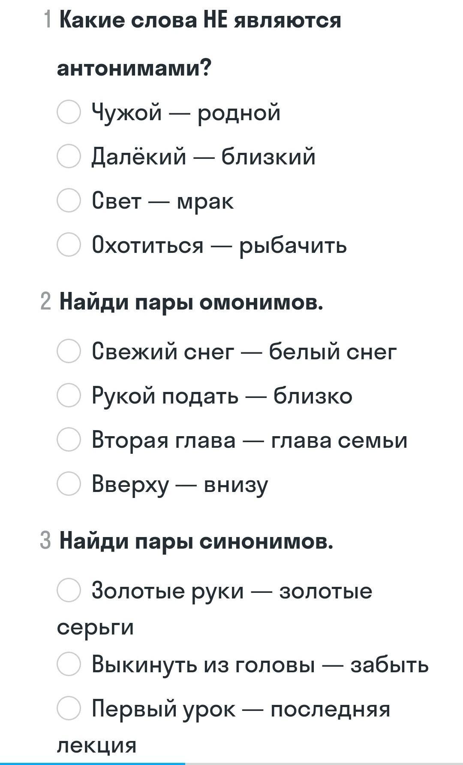463x765 pixels.
Task: Select the Свет — мрак answer
Action: pyautogui.click(x=69, y=200)
